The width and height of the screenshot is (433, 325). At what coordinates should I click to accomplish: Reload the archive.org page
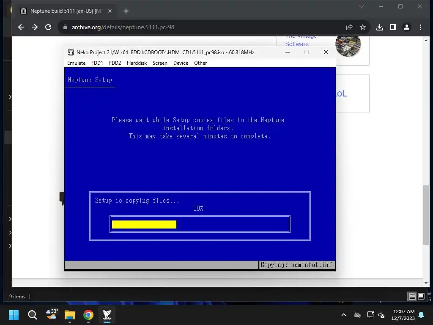click(x=48, y=27)
